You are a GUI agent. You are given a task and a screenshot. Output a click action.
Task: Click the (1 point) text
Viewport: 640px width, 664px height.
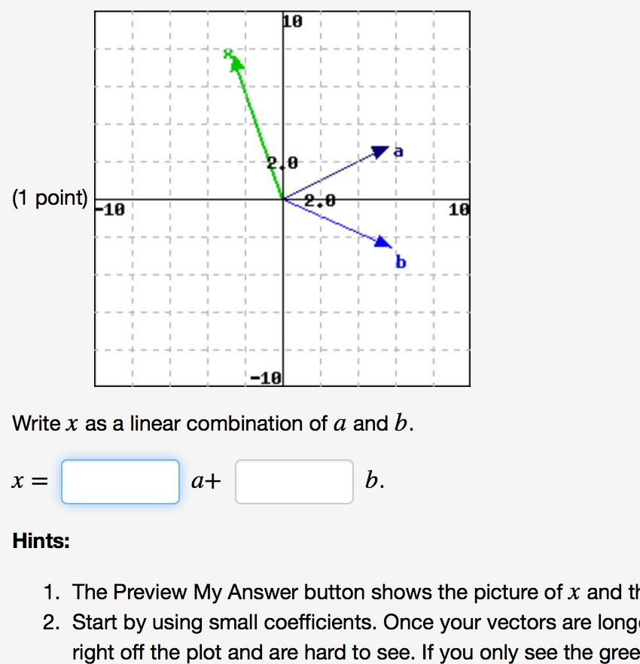coord(49,197)
